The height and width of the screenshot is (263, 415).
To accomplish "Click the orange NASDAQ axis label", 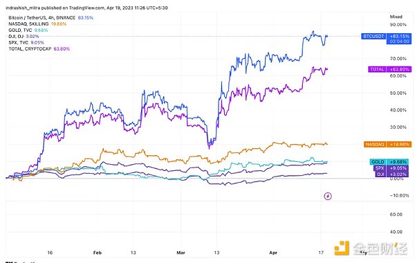I will click(x=387, y=145).
